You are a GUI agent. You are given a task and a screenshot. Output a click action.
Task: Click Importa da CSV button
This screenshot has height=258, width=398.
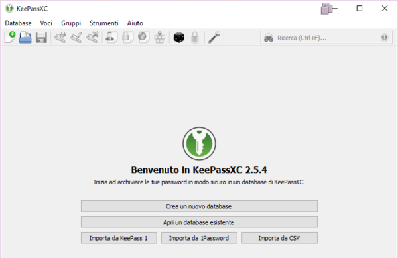279,238
